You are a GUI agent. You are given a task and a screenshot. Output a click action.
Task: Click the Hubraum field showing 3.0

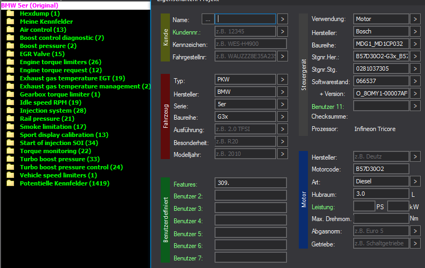(x=381, y=194)
